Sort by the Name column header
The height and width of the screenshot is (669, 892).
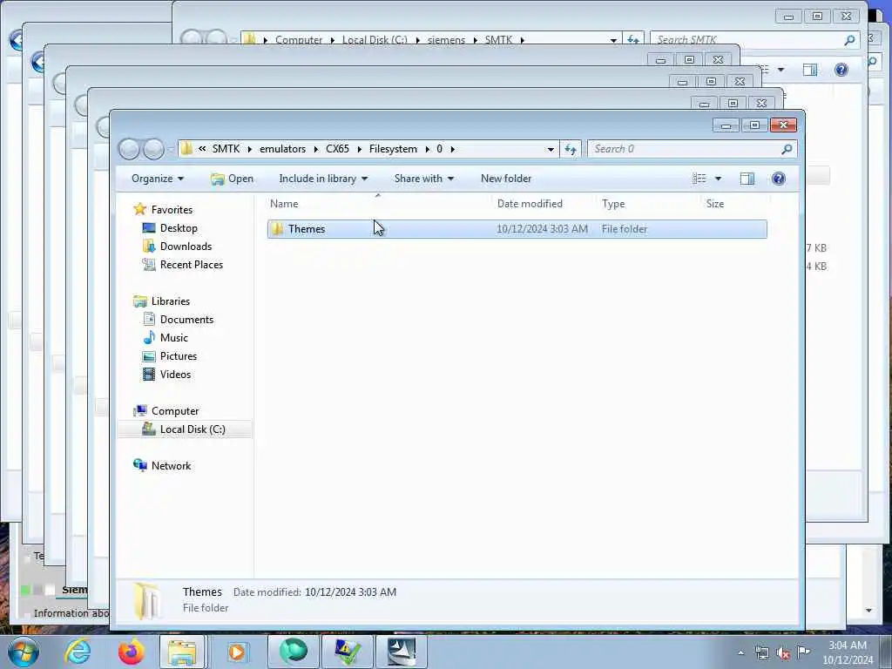click(284, 204)
